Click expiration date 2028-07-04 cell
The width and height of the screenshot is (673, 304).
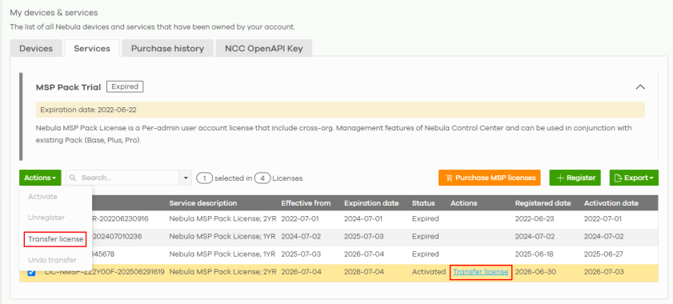(363, 272)
